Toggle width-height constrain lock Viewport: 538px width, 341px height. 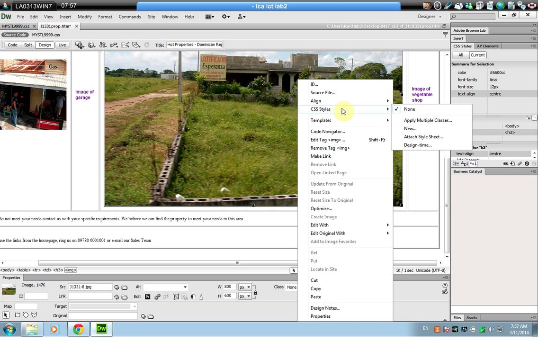255,293
